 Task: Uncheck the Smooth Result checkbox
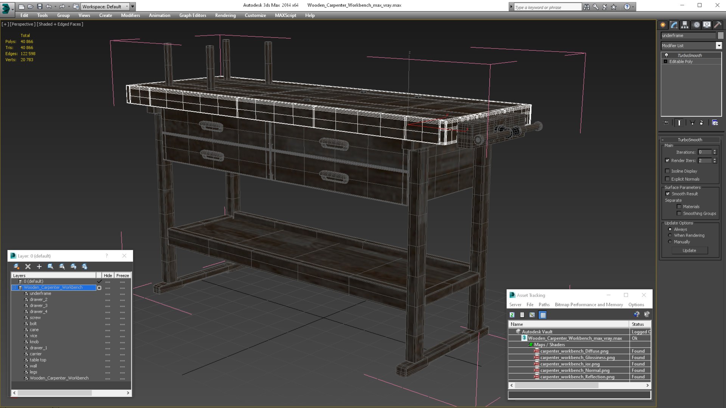668,194
